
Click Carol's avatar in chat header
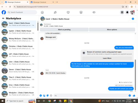tap(43, 19)
